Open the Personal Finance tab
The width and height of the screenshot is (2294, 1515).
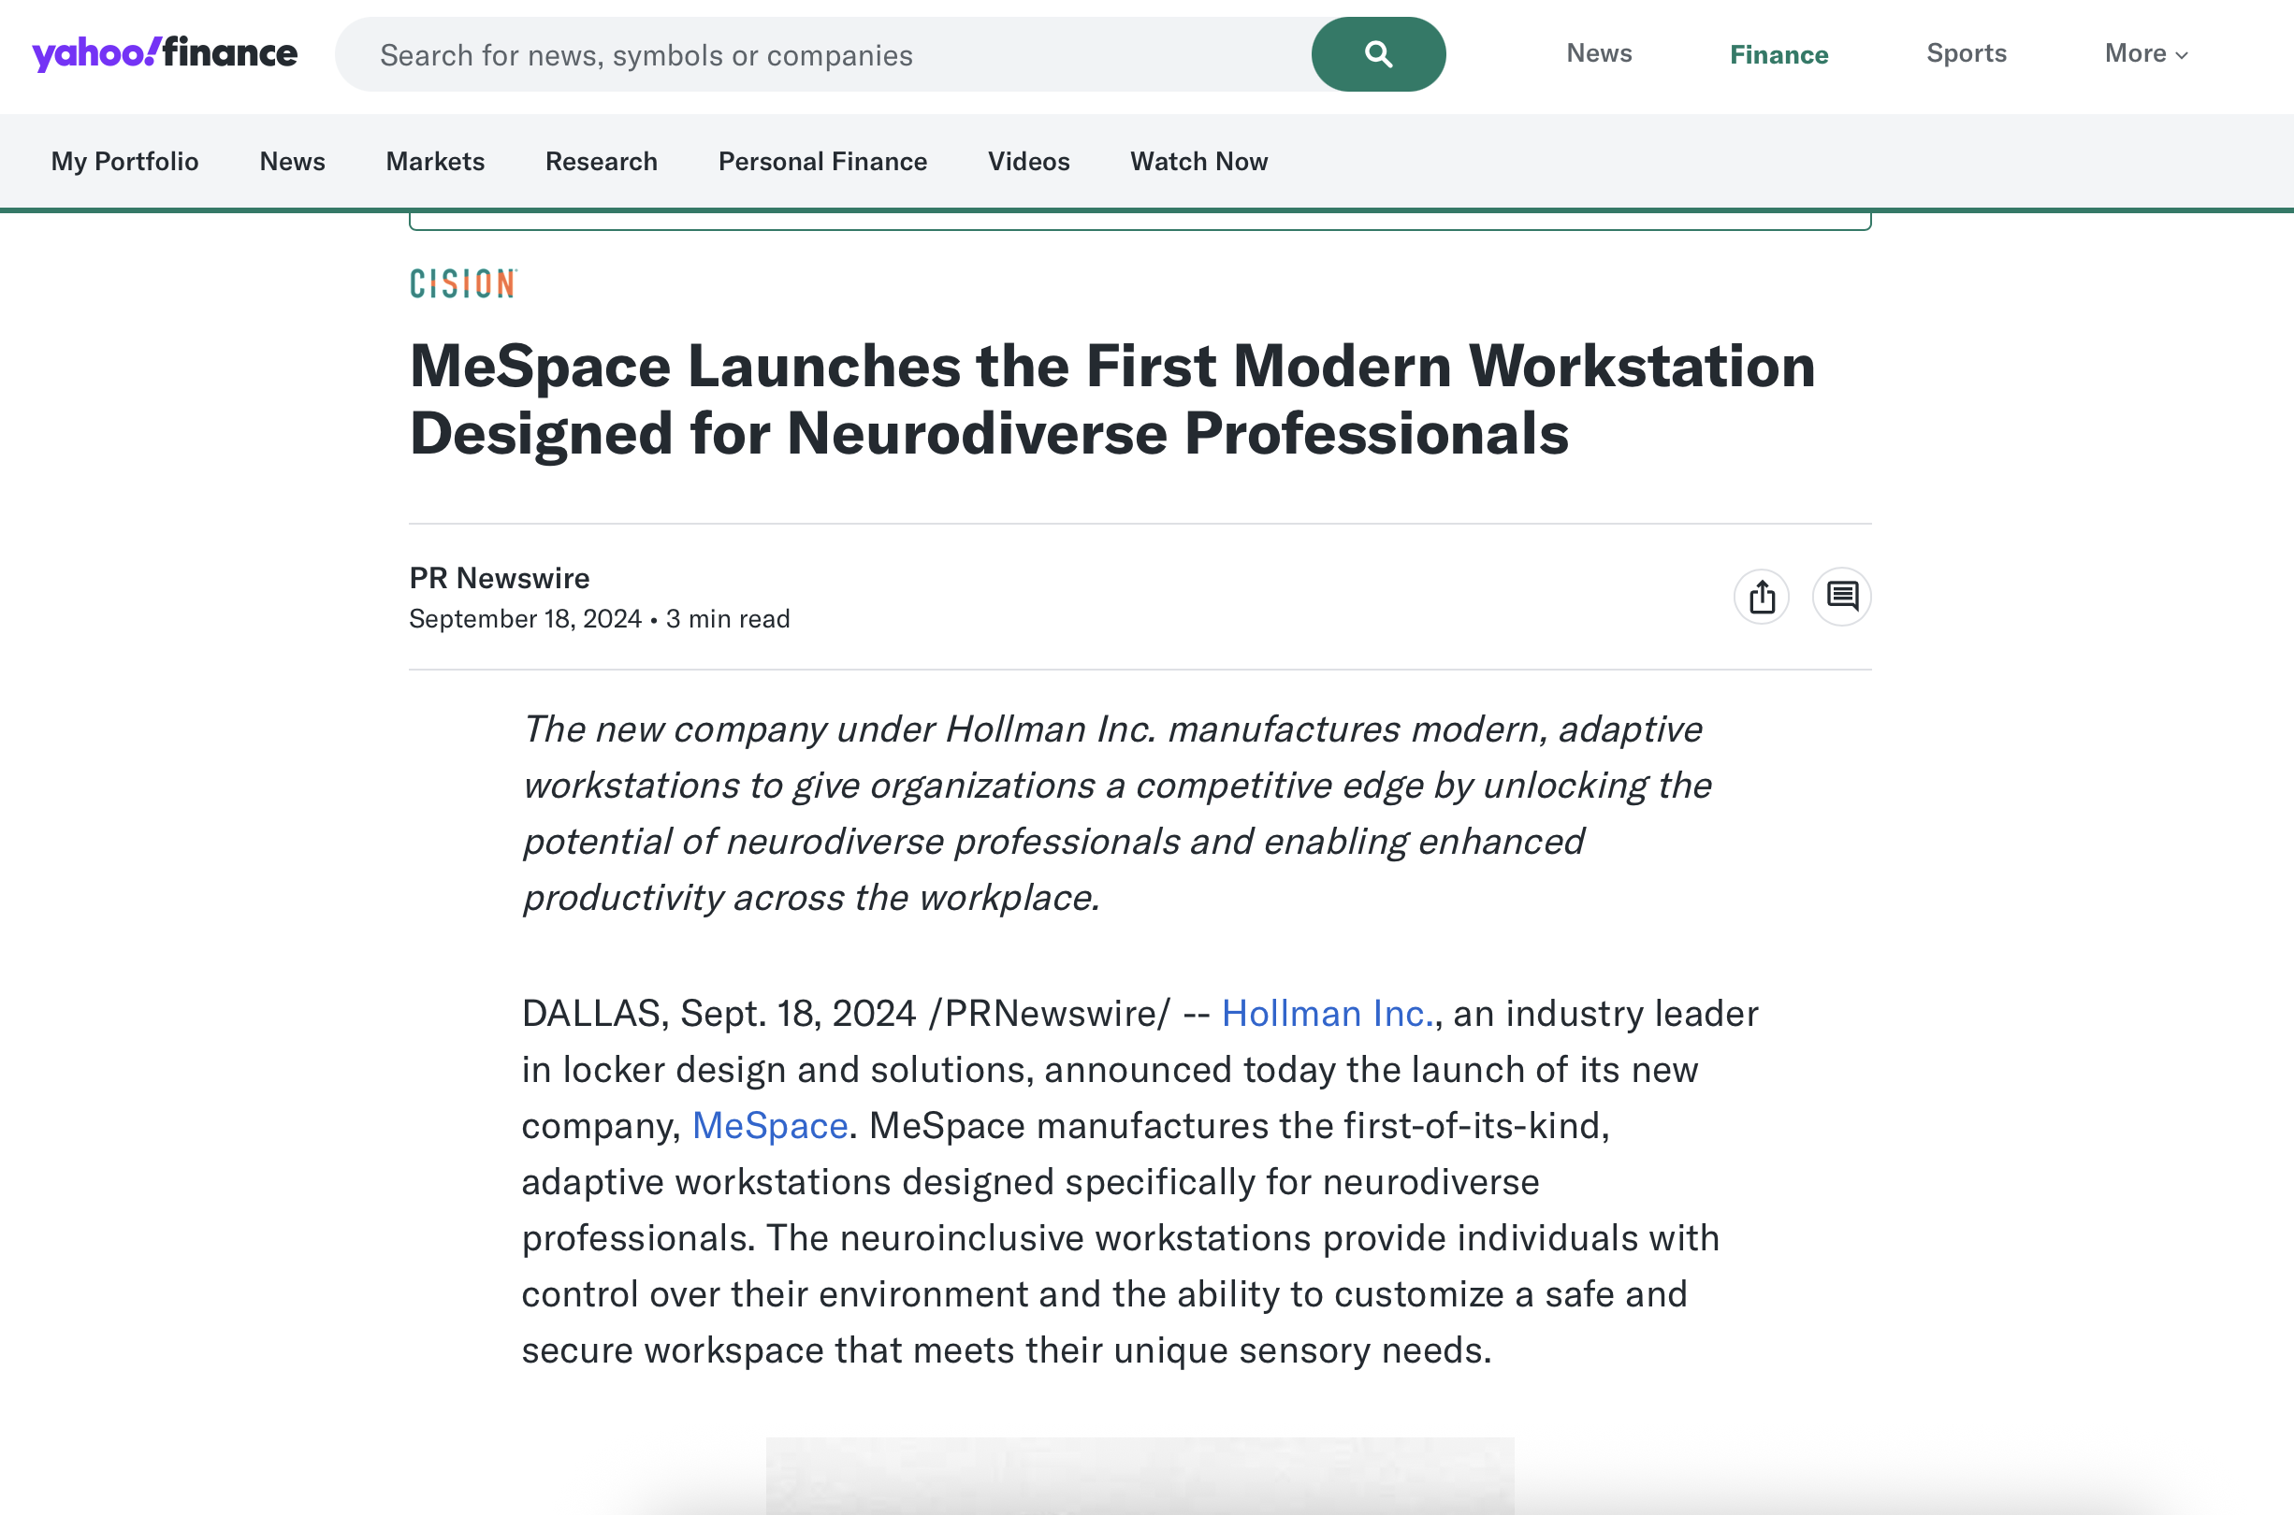[x=822, y=162]
